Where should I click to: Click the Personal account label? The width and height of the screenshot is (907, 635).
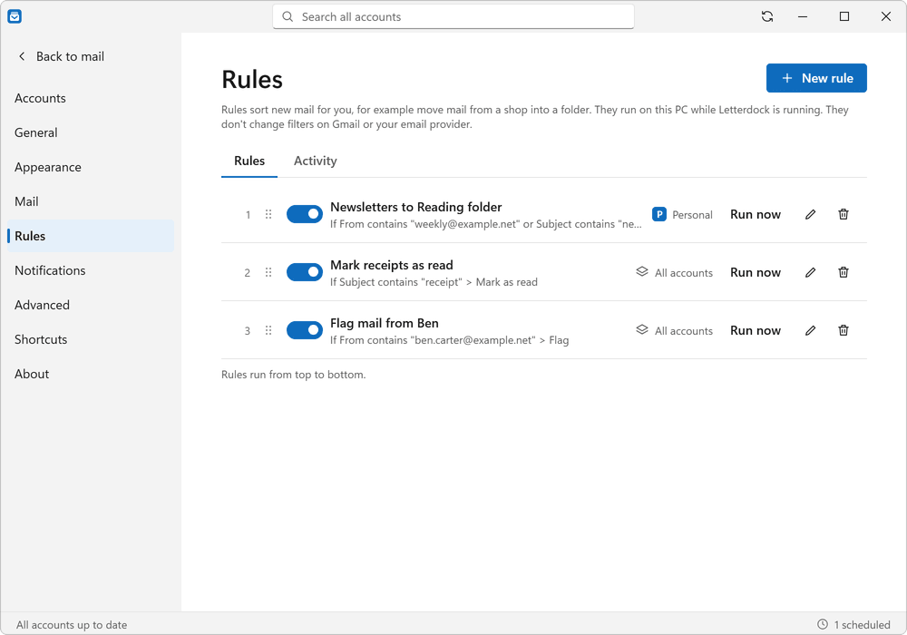point(692,215)
